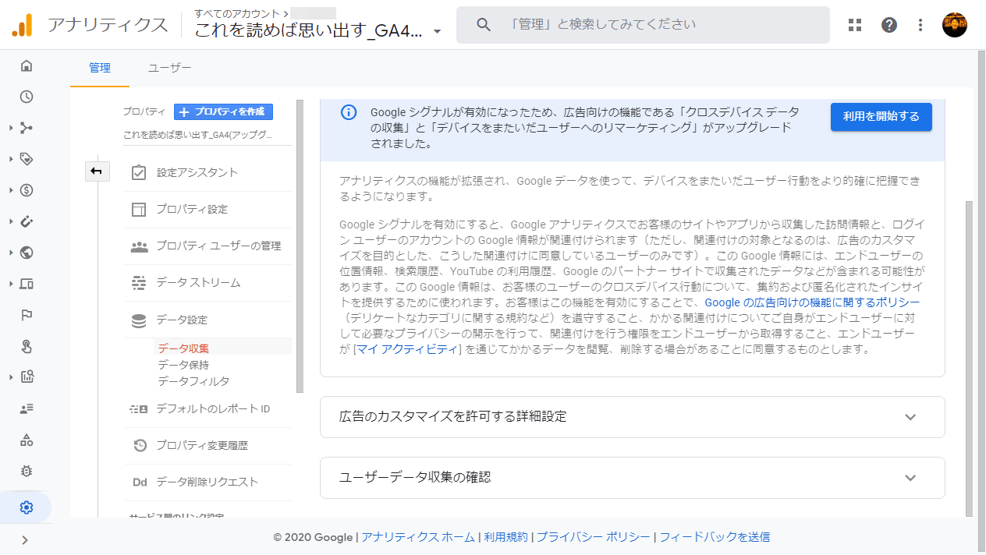Open the Home report icon

pos(27,65)
